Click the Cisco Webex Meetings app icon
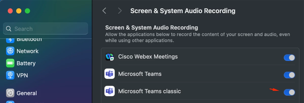 110,57
